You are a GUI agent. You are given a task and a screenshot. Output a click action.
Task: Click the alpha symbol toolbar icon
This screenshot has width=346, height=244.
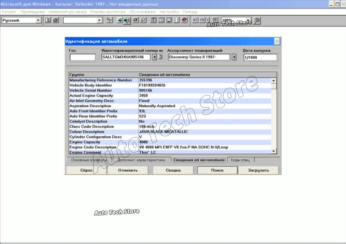(x=135, y=20)
